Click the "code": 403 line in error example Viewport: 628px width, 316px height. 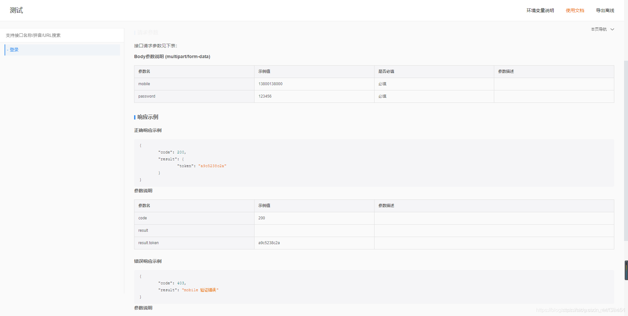pyautogui.click(x=172, y=283)
